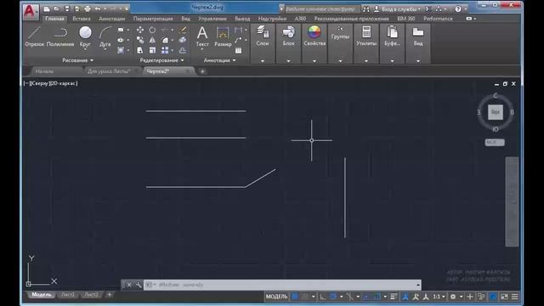
Task: Click the keyword search field in title bar
Action: (x=322, y=9)
